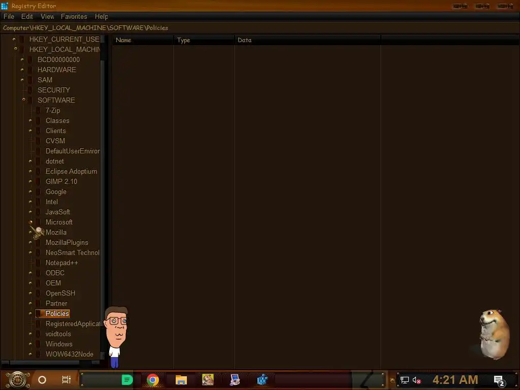The image size is (520, 390).
Task: Click the muted volume tray icon
Action: tap(416, 380)
